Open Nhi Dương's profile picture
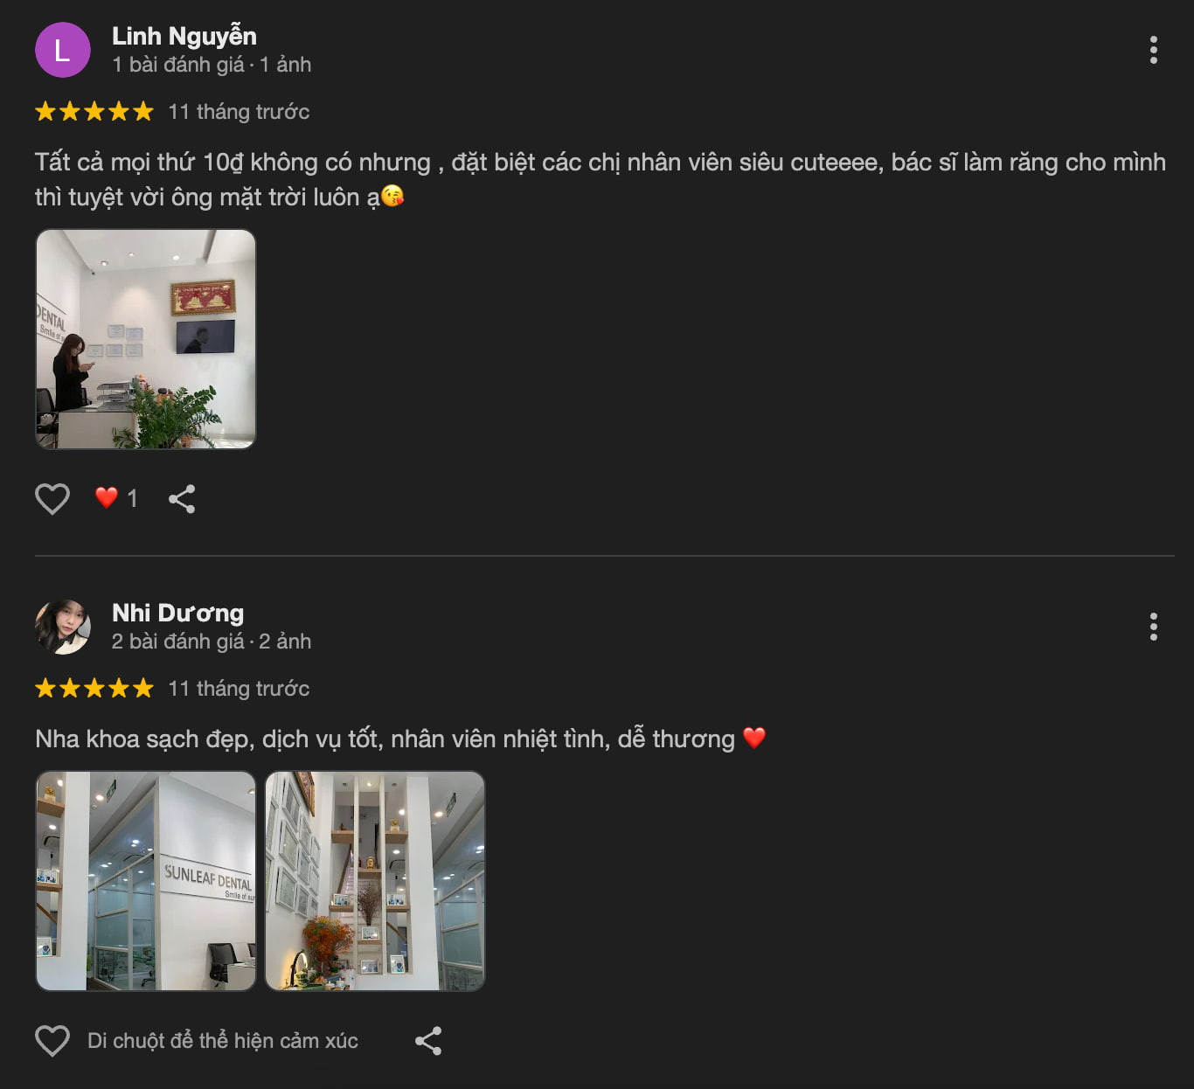 pyautogui.click(x=63, y=627)
